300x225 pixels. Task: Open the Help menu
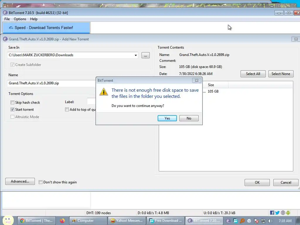click(34, 19)
